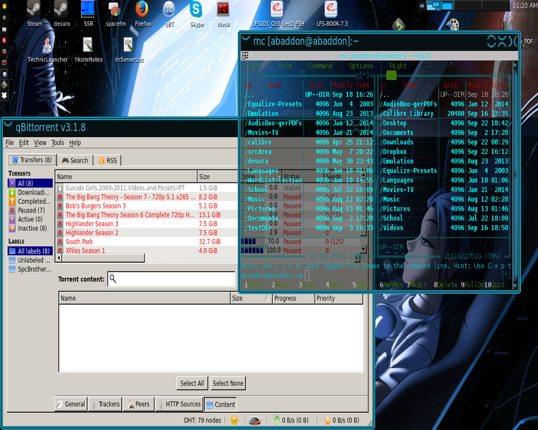Open the hksiteNotes file icon
Viewport: 538px width, 430px height.
point(89,50)
